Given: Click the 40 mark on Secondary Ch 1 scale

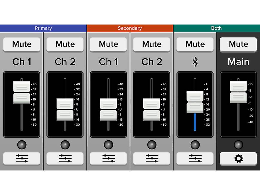Looking at the screenshot, I should [121, 84].
